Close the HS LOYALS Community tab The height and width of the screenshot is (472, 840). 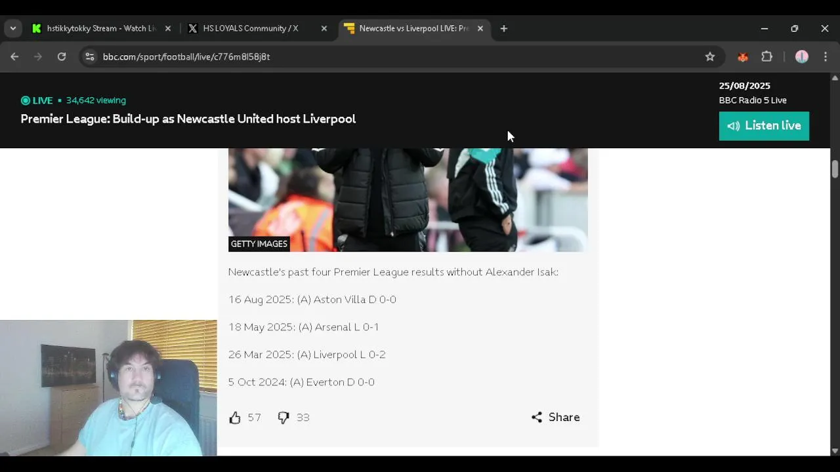pyautogui.click(x=324, y=29)
